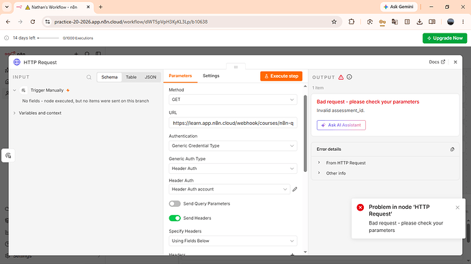The width and height of the screenshot is (471, 264).
Task: Close the Nathan's Workflow browser tab
Action: coord(88,7)
